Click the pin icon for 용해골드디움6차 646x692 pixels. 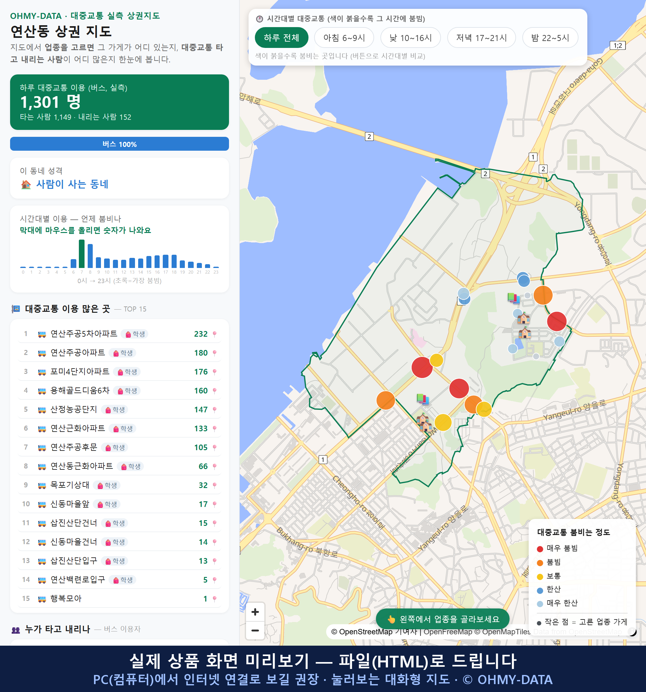click(x=214, y=391)
